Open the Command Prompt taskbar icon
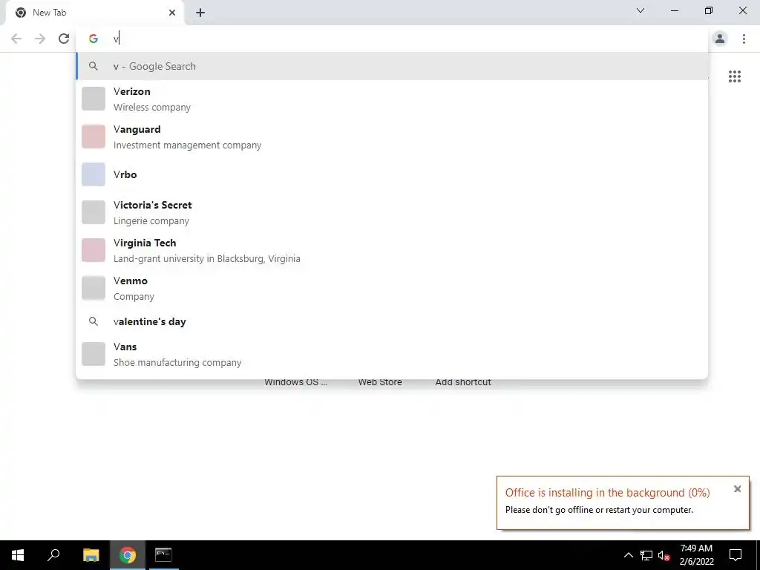760x570 pixels. 163,555
